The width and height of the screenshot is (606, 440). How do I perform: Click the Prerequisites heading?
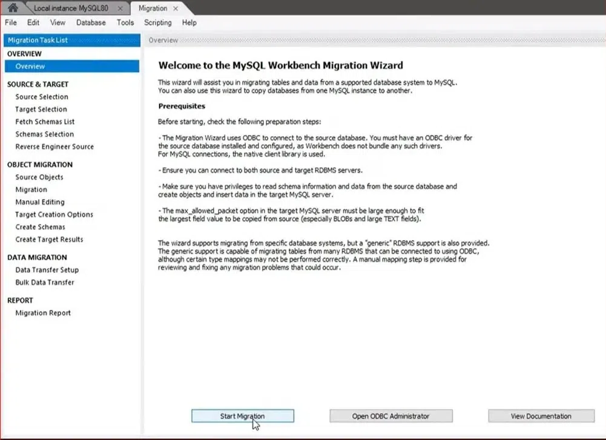[182, 106]
